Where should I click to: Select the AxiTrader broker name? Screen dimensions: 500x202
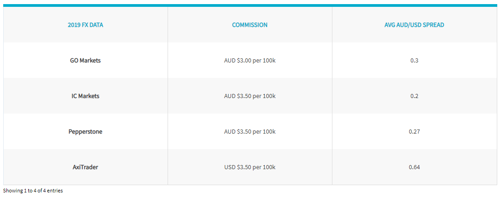point(85,167)
